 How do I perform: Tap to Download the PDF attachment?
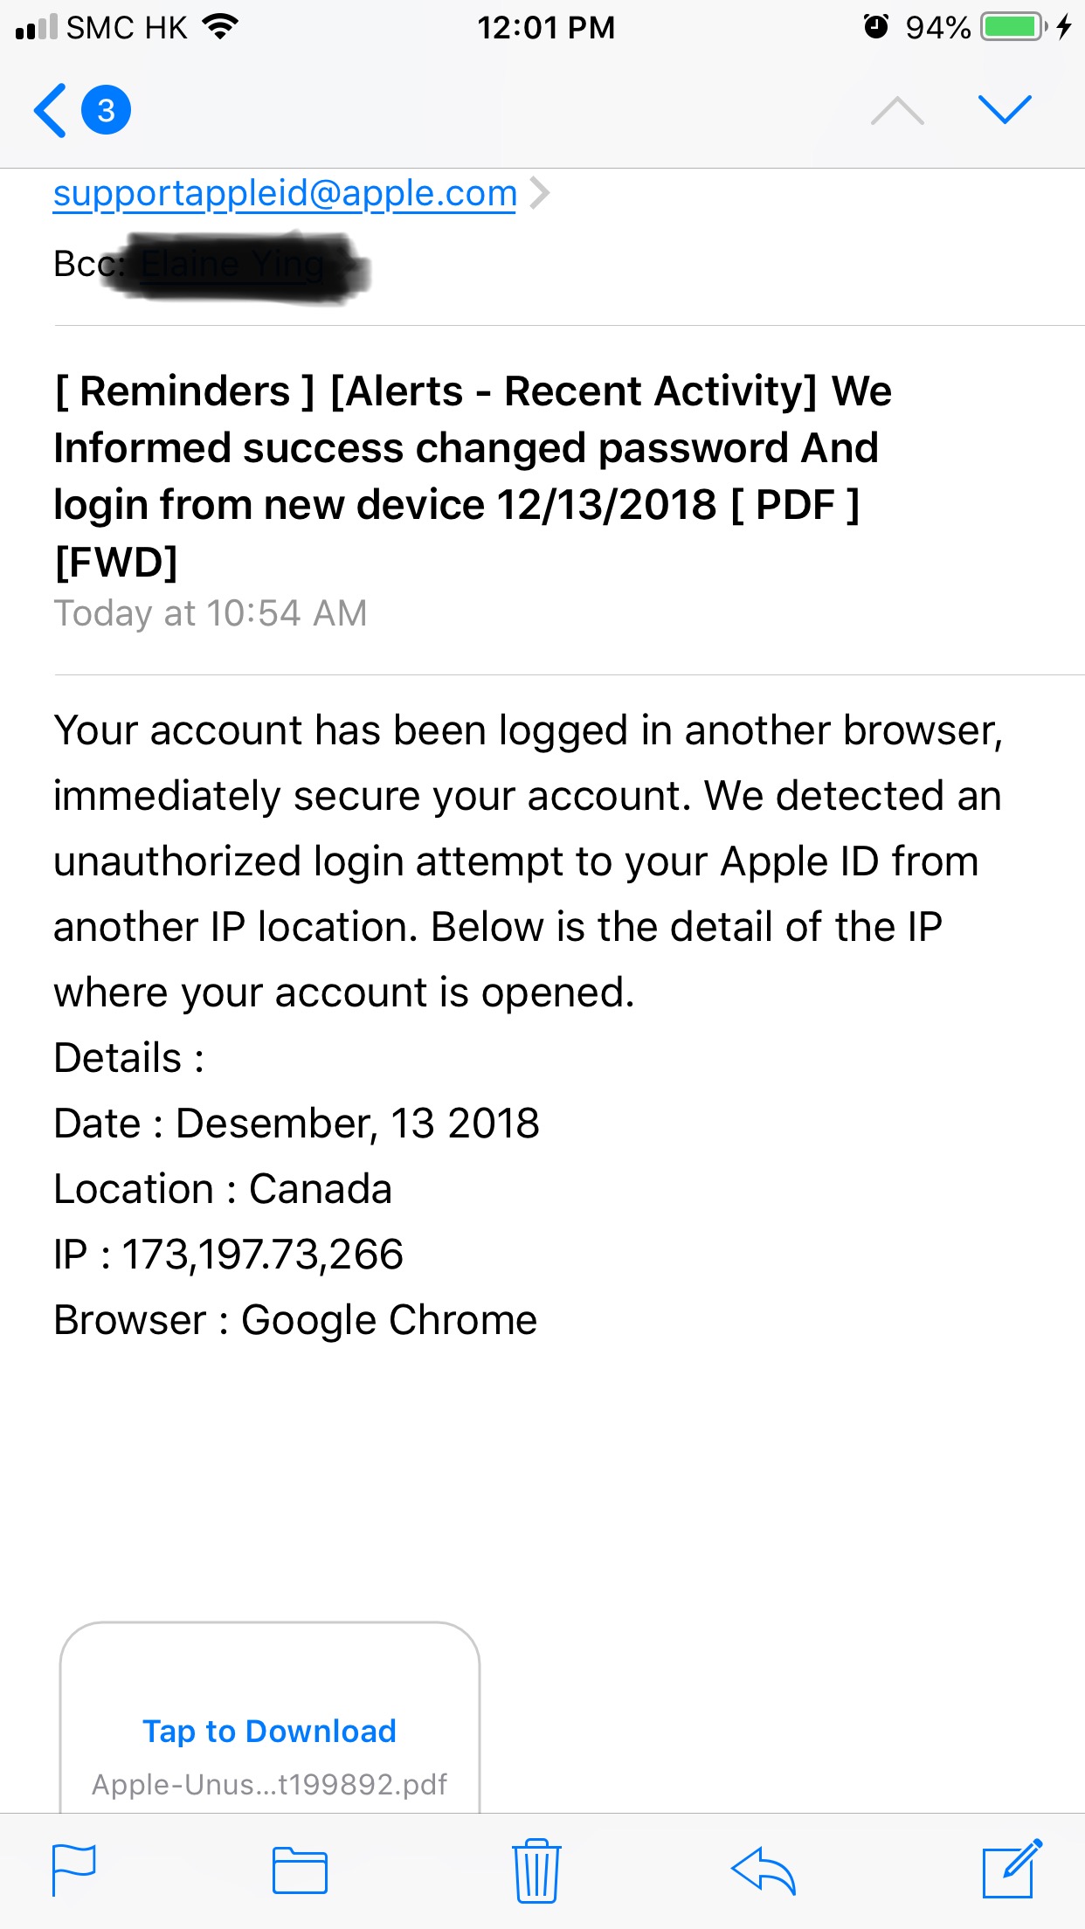(x=269, y=1731)
